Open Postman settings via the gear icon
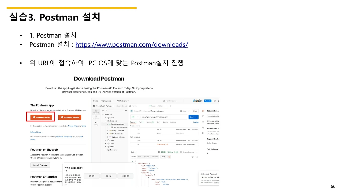Image resolution: width=343 pixels, height=192 pixels. [x=215, y=101]
